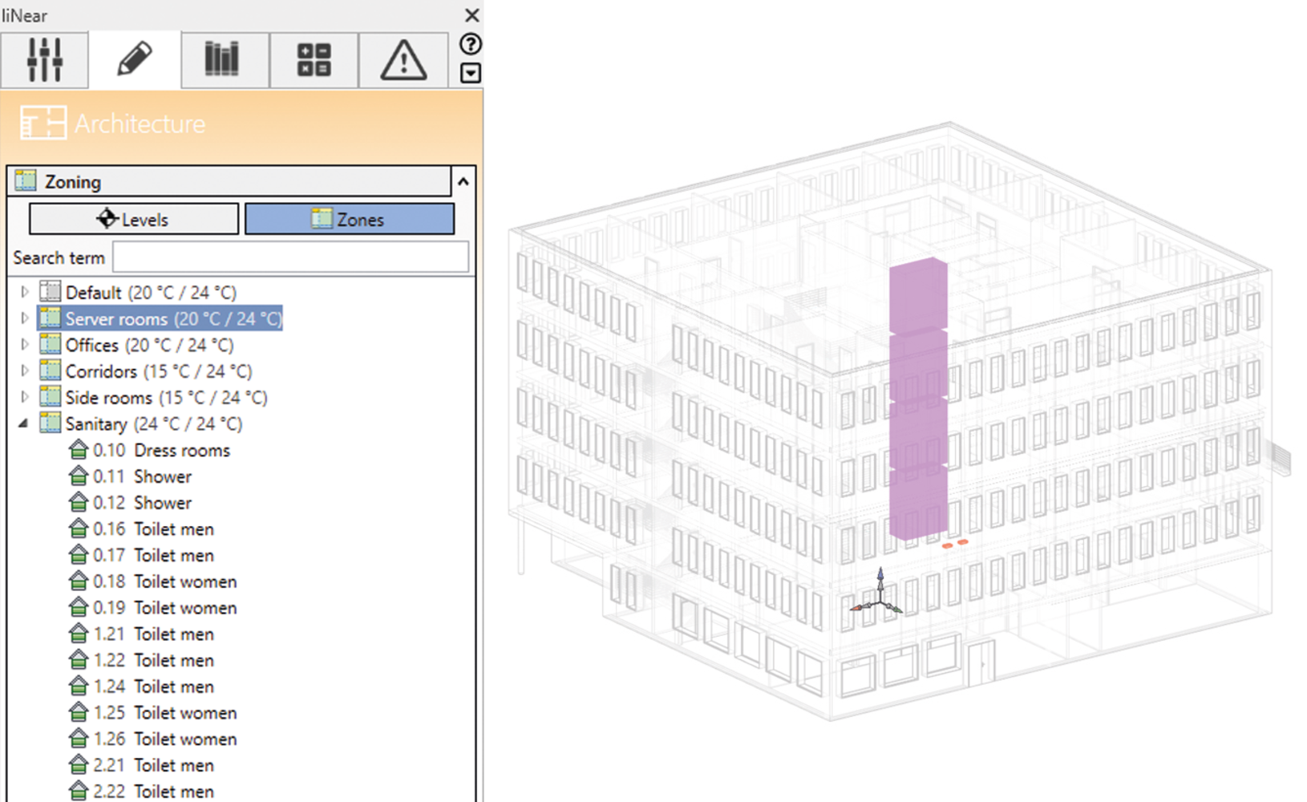Expand the Corridors zone node

click(x=24, y=371)
